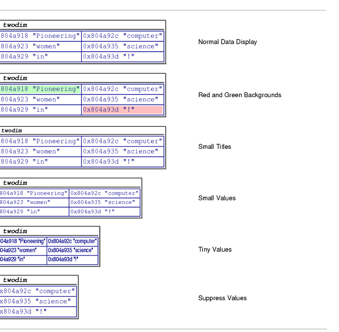Select the twodim title of the Normal Data Display

pos(15,25)
